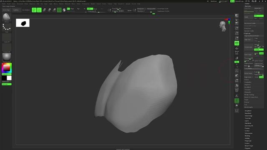Open the Help menu
This screenshot has width=267, height=150.
pyautogui.click(x=139, y=4)
